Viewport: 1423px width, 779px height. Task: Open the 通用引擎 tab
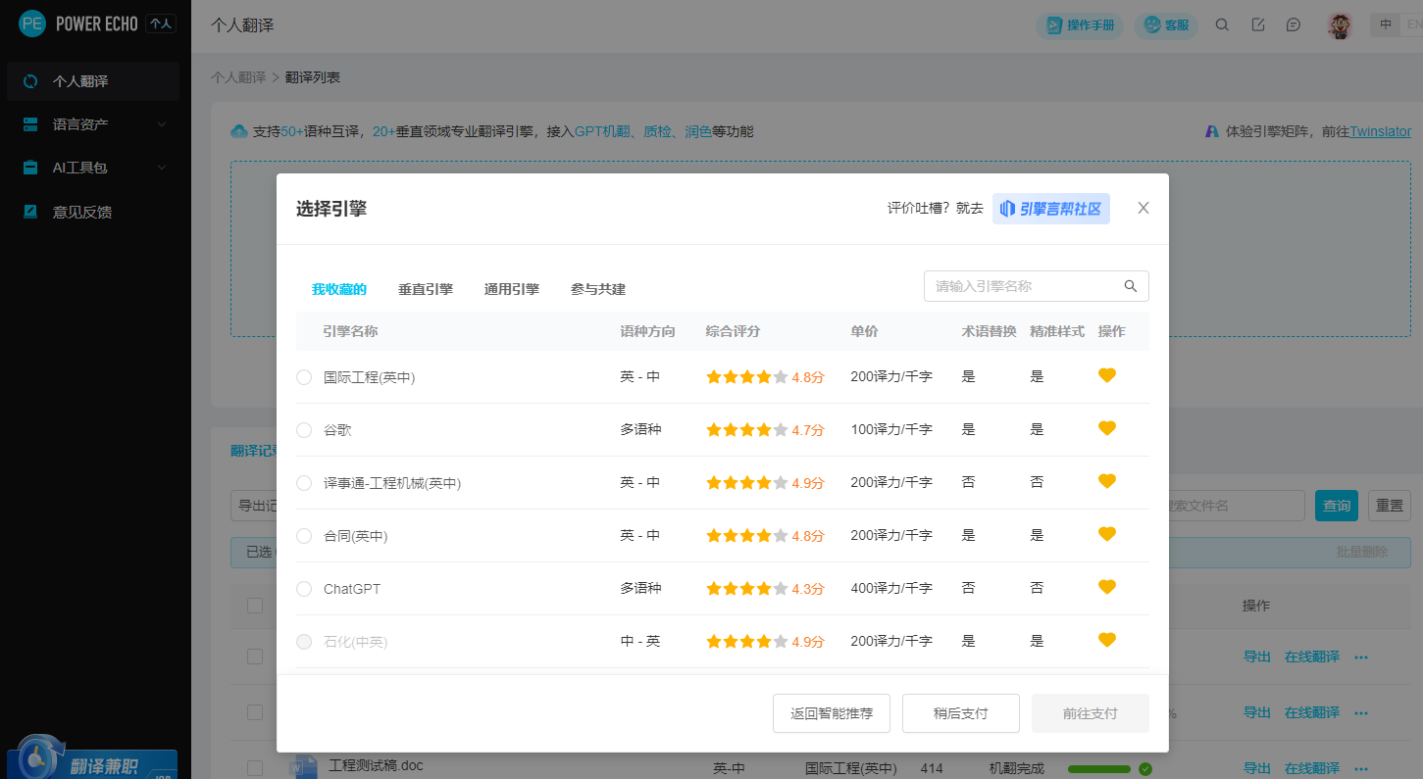511,288
